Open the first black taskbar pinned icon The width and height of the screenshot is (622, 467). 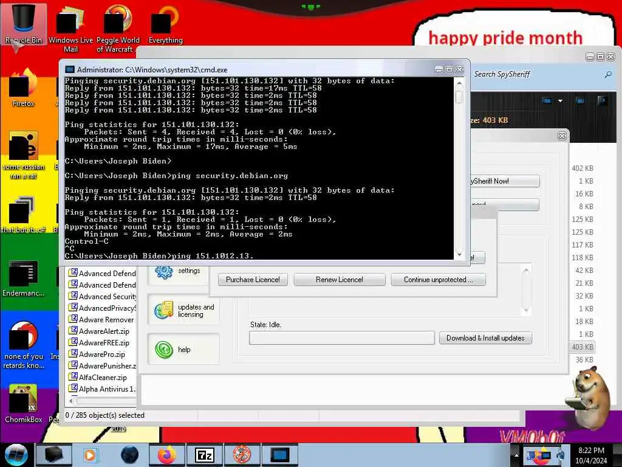(x=53, y=455)
